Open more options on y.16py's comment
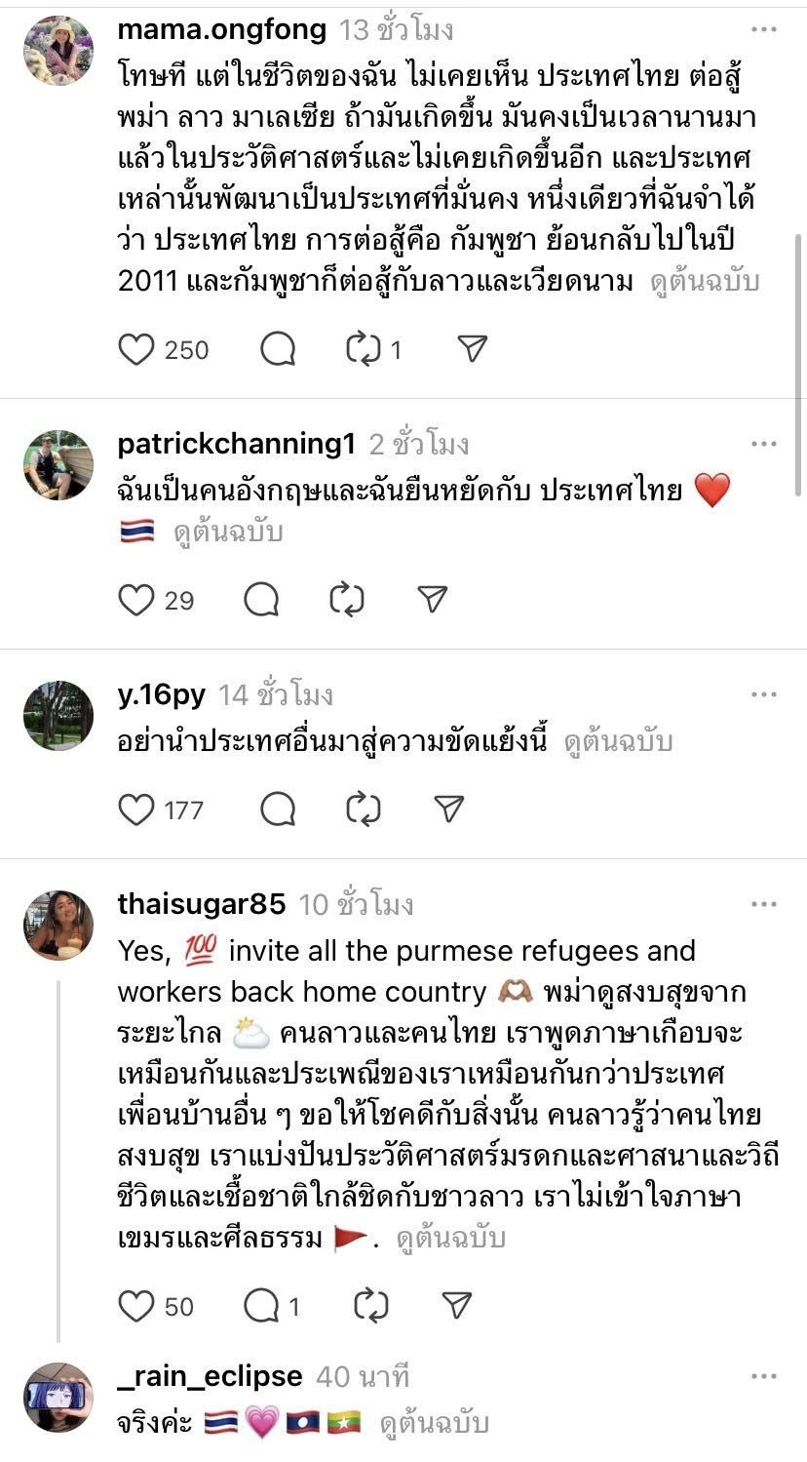This screenshot has width=807, height=1462. (764, 694)
